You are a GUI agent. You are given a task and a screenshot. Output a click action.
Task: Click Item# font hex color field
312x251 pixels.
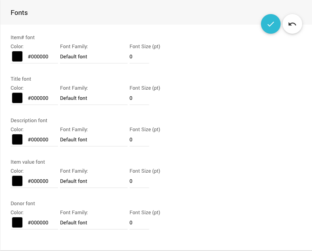click(41, 57)
